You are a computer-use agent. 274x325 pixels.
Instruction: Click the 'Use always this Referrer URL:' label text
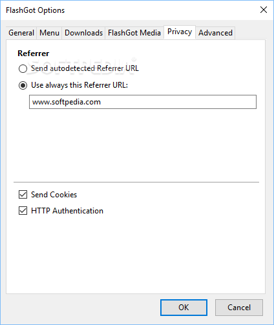[79, 85]
